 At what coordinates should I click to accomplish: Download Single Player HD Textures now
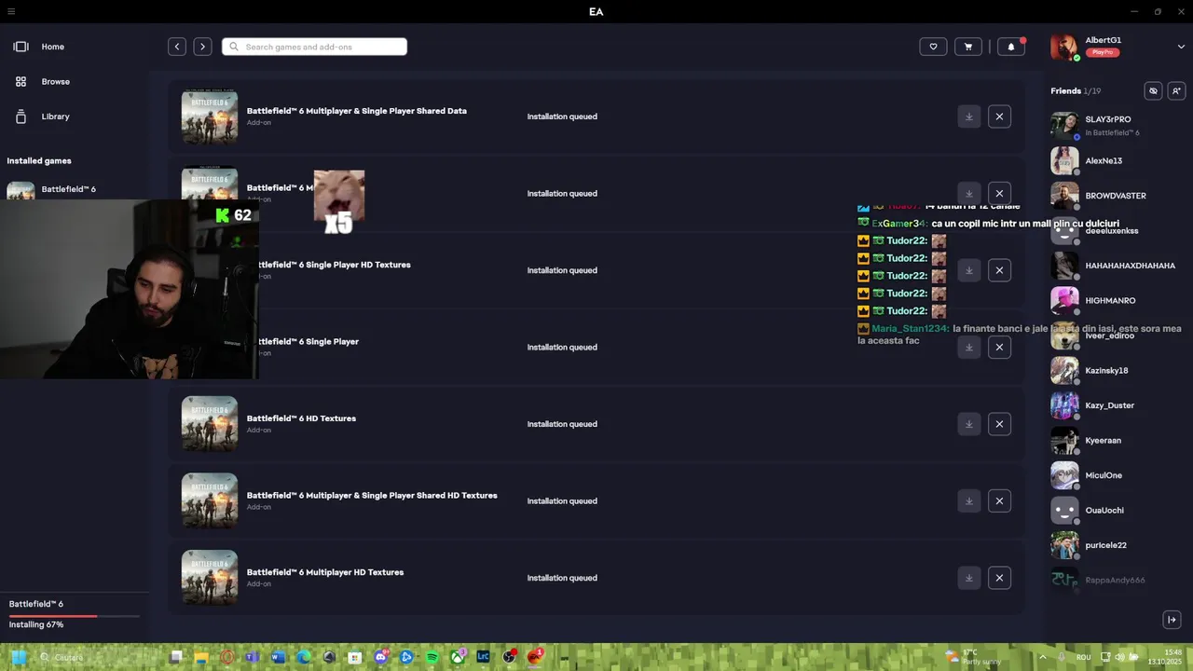[x=968, y=270]
